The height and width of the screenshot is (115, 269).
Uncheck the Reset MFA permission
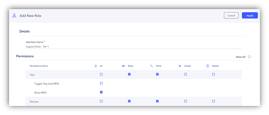[x=101, y=92]
